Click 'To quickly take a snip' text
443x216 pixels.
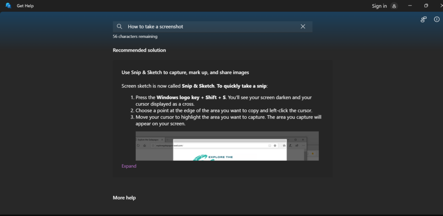pyautogui.click(x=241, y=86)
